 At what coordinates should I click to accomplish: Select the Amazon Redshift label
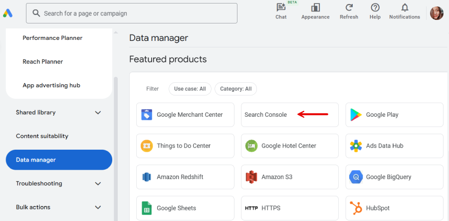click(180, 177)
